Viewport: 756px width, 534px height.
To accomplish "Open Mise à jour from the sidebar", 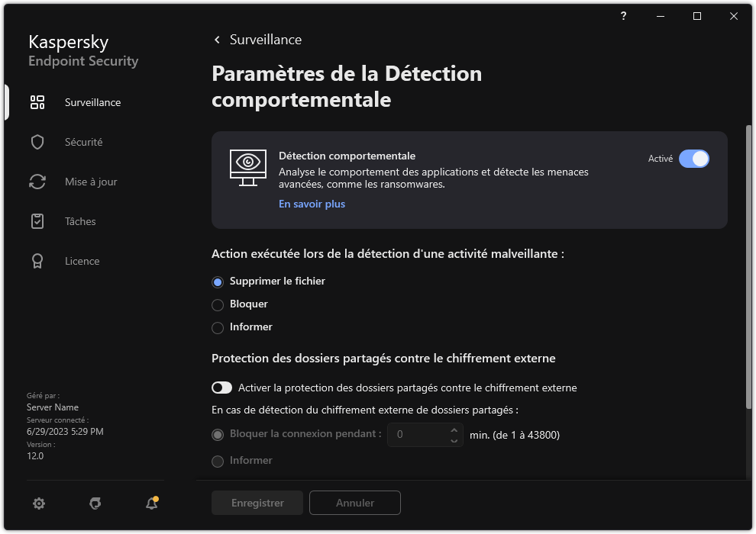I will [x=37, y=181].
